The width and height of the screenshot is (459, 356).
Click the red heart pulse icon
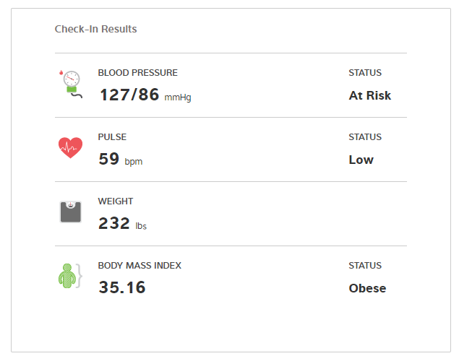coord(70,148)
